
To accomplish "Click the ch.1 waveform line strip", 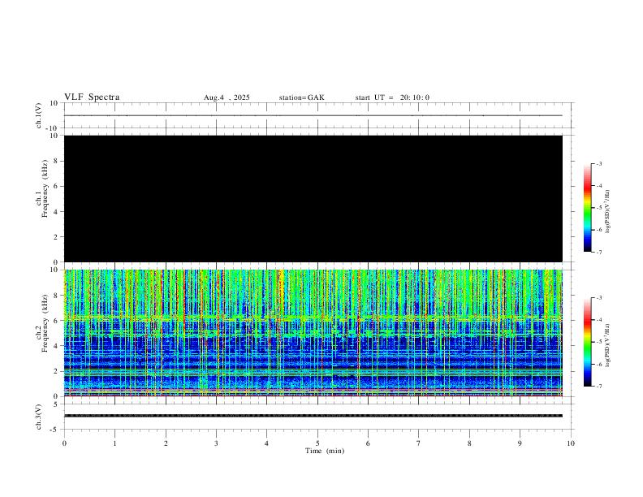I will pyautogui.click(x=313, y=115).
